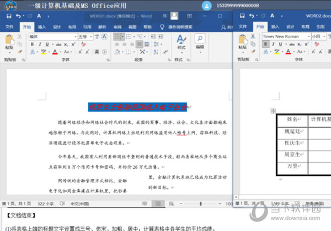331x231 pixels.
Task: Adjust zoom slider in WORD1 status bar
Action: coord(201,204)
